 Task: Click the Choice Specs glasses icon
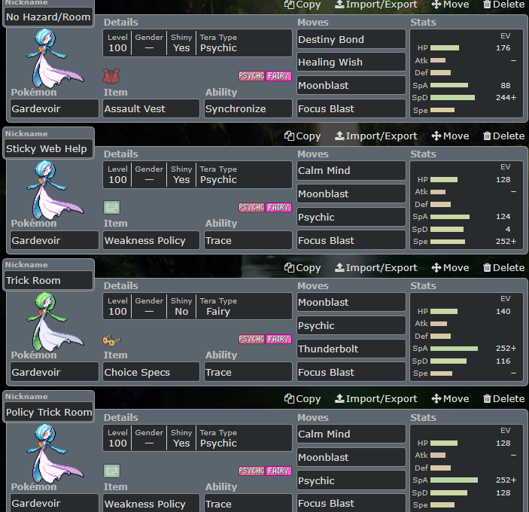click(x=111, y=340)
